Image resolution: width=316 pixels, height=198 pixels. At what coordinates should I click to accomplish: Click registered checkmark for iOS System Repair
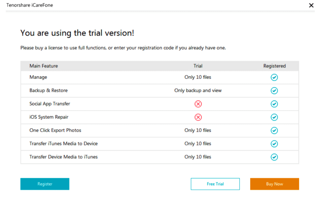[274, 117]
